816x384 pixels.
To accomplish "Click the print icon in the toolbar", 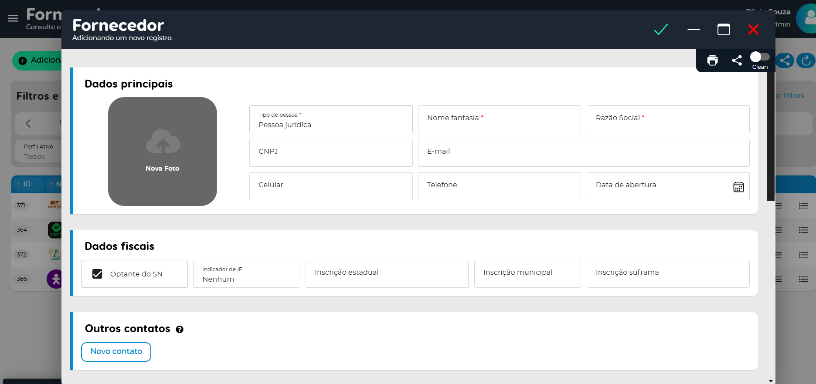I will (712, 61).
